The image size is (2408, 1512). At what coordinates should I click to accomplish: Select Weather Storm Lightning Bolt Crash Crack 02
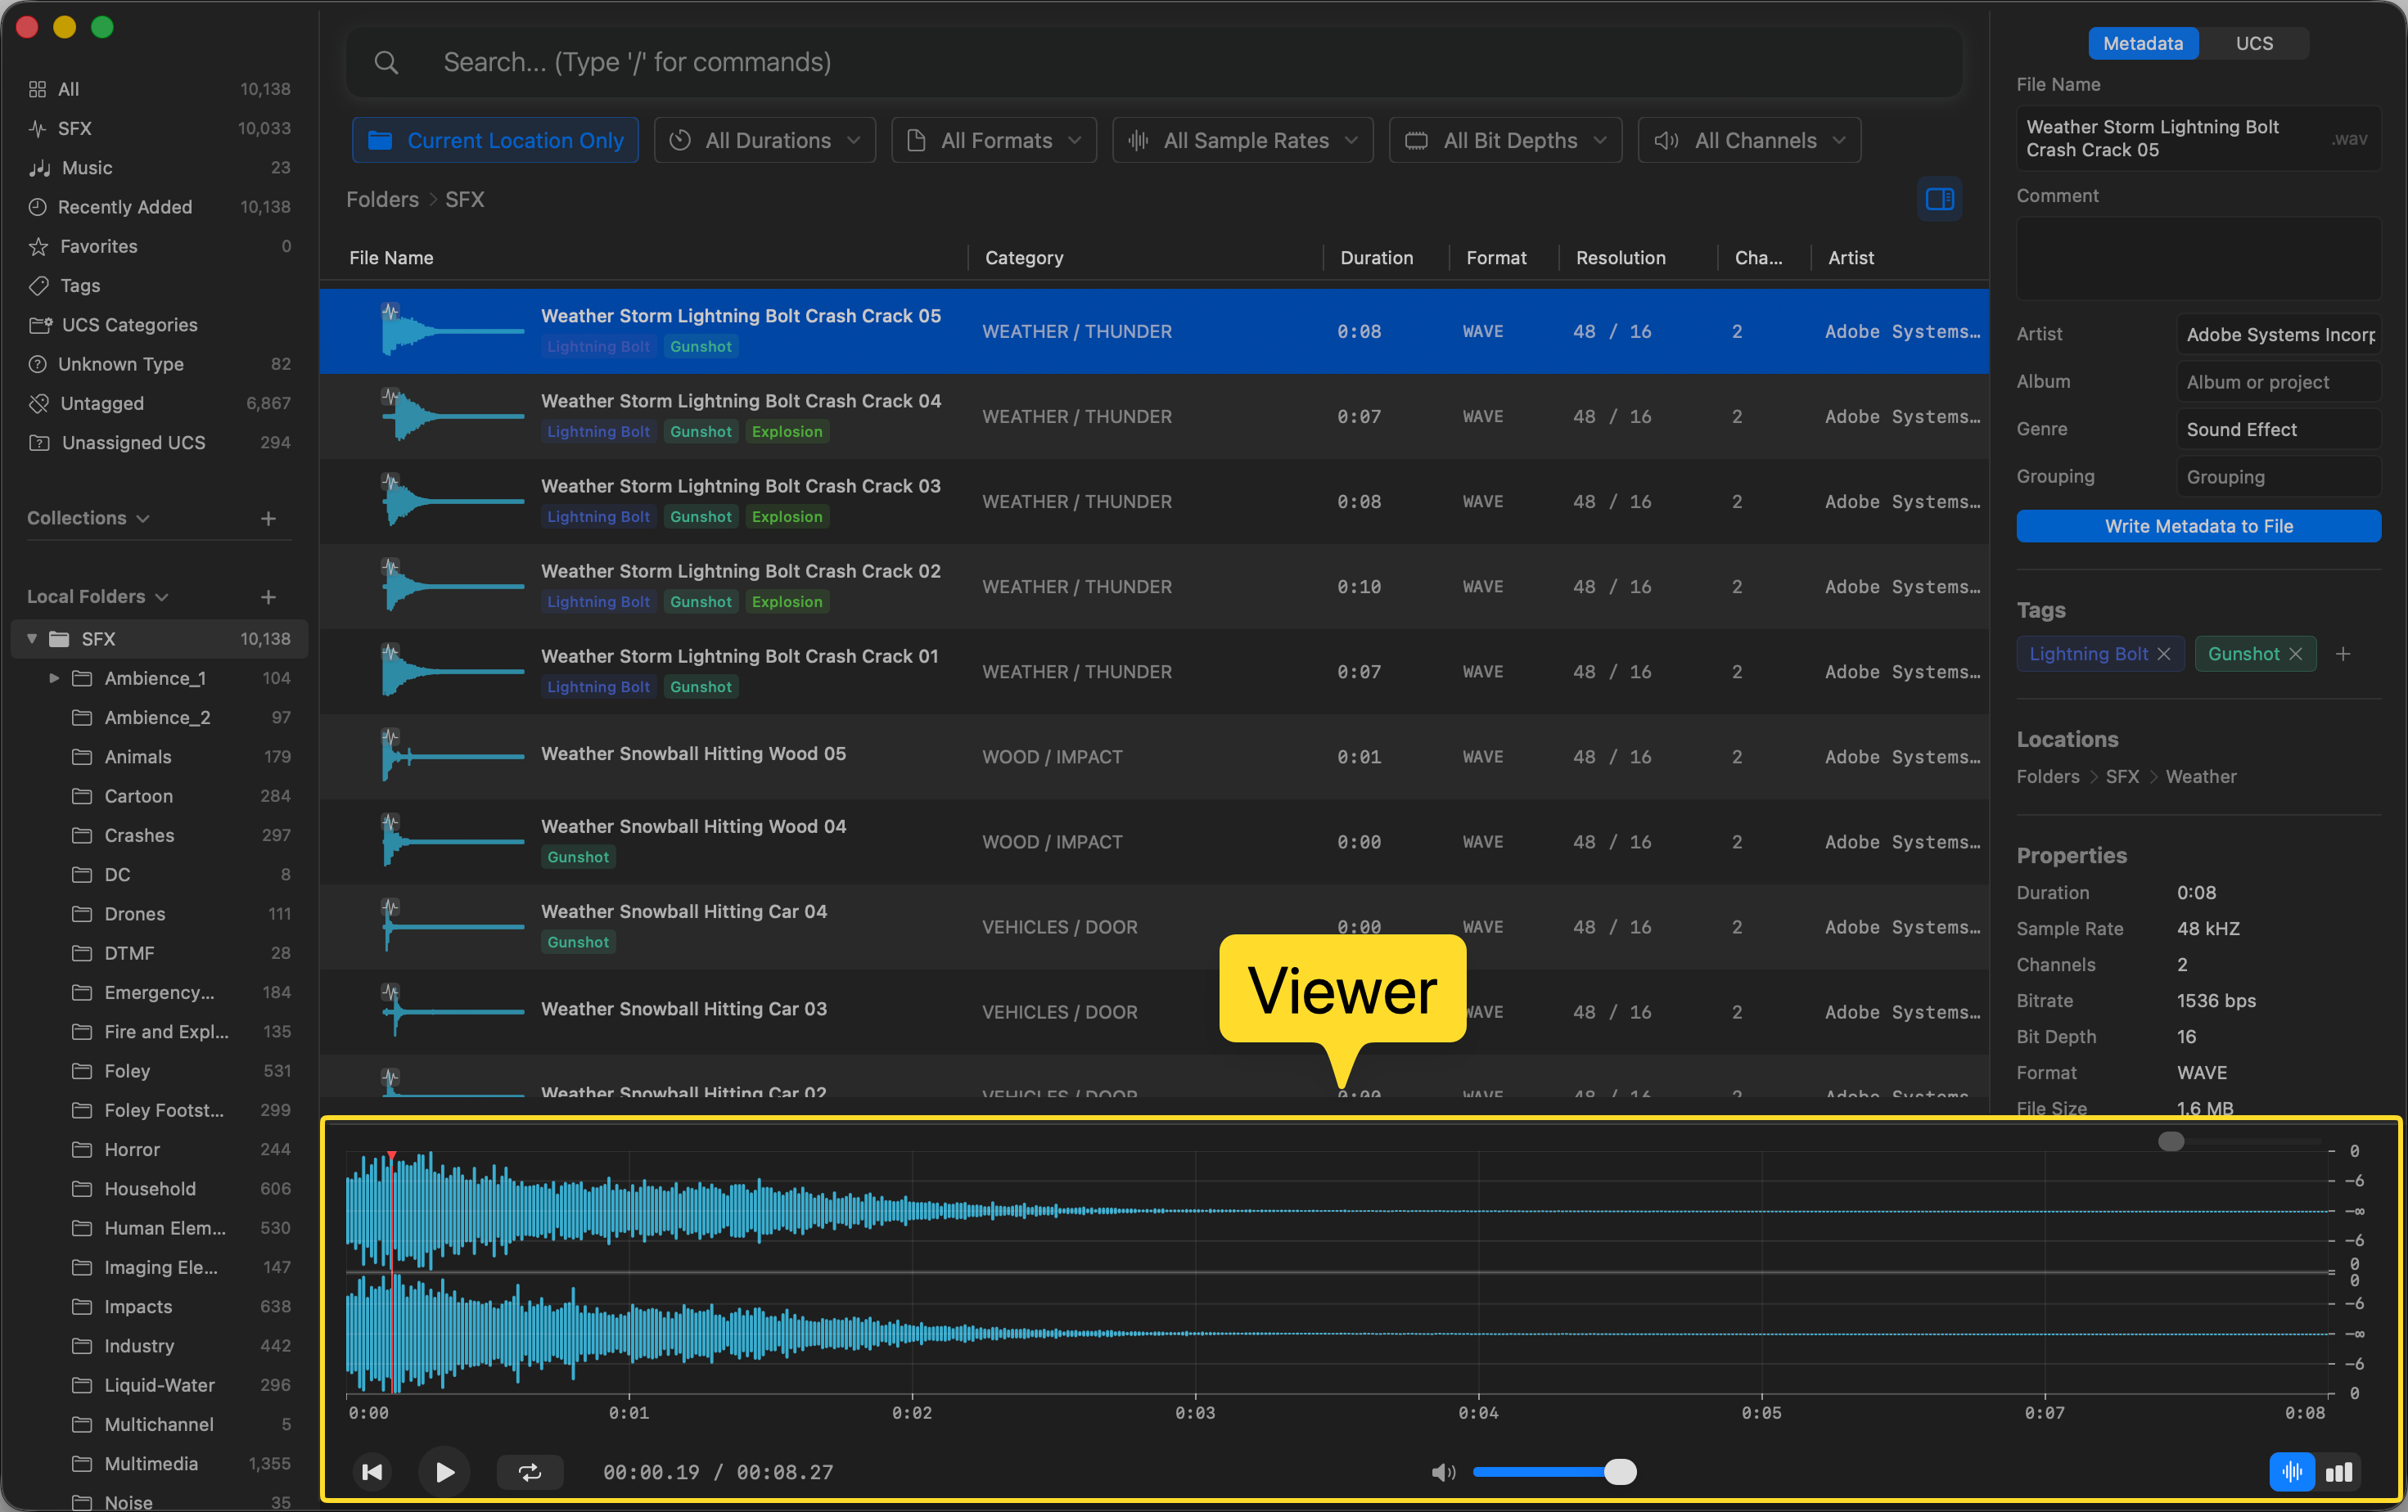(1154, 587)
